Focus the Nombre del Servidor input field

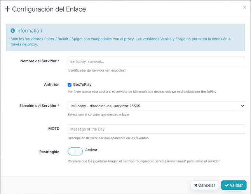[156, 61]
